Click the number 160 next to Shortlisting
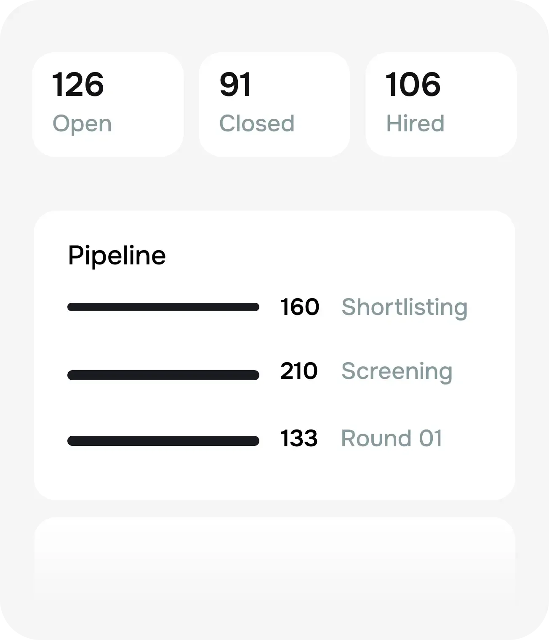The width and height of the screenshot is (549, 640). [300, 307]
